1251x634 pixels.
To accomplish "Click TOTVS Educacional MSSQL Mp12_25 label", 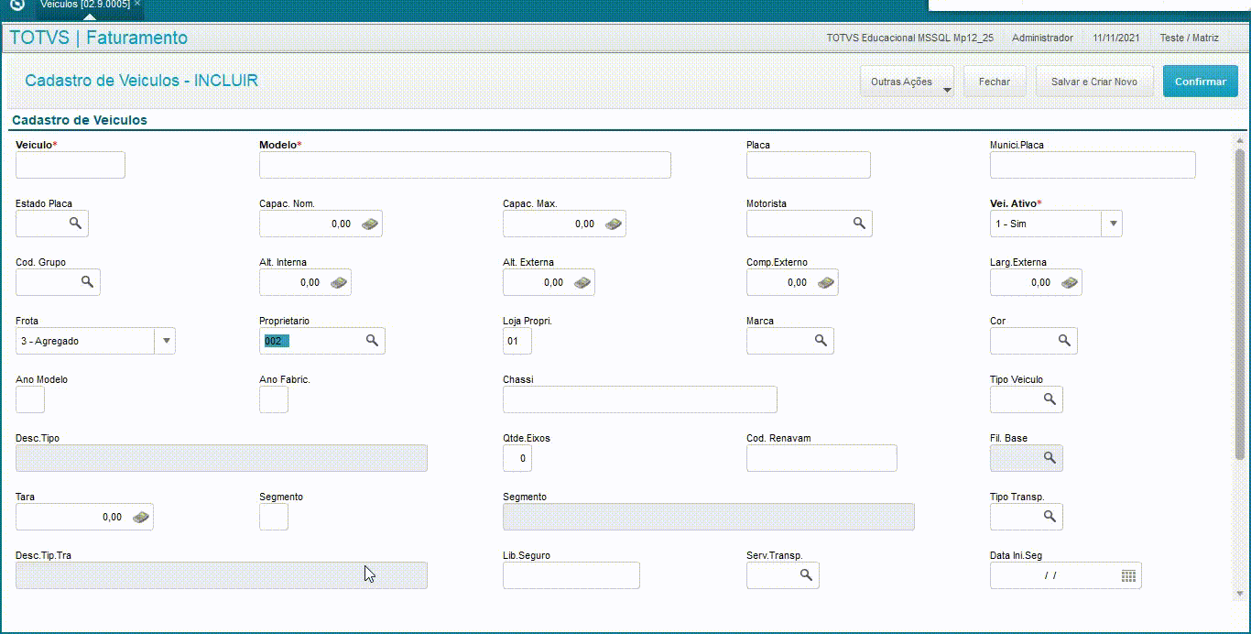I will tap(910, 38).
